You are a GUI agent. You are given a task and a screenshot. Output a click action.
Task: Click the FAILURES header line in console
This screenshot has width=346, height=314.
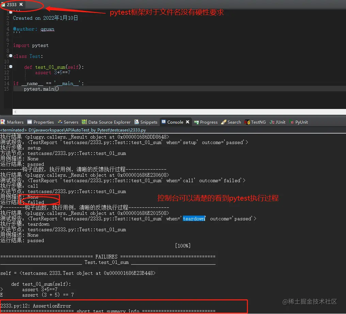108,257
